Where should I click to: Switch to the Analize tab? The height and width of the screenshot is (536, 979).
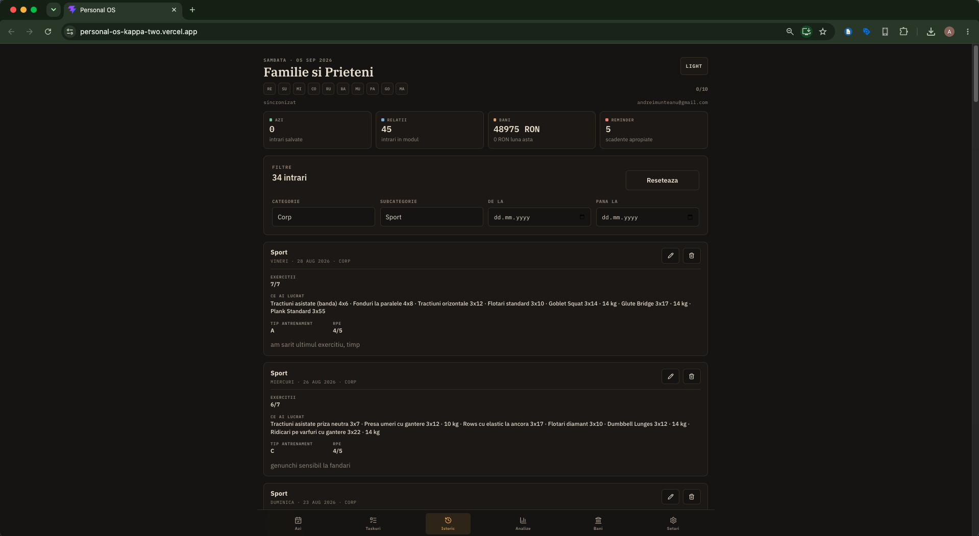click(523, 524)
